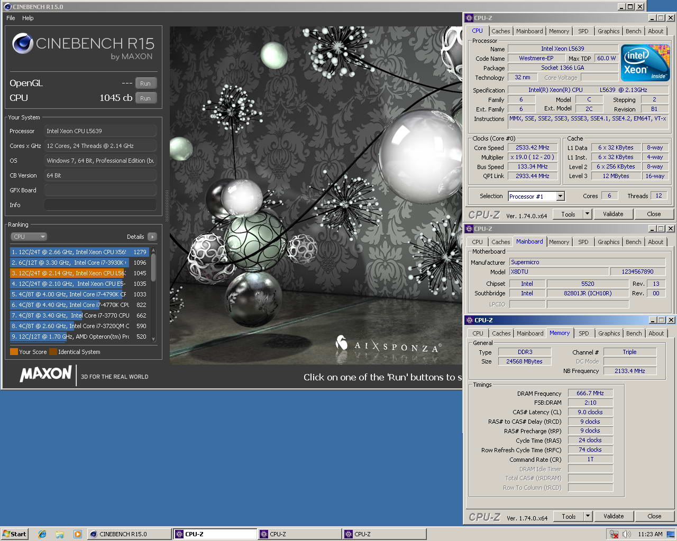Click the Cinebench R15 sphere logo
Image resolution: width=677 pixels, height=541 pixels.
(x=23, y=44)
